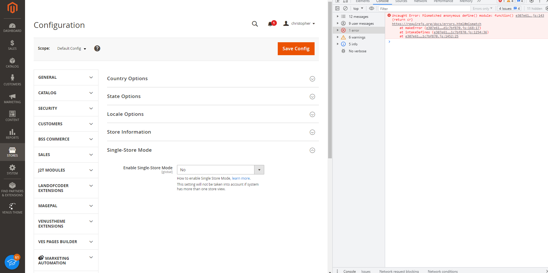548x273 pixels.
Task: Click the console Filter input field
Action: point(424,9)
